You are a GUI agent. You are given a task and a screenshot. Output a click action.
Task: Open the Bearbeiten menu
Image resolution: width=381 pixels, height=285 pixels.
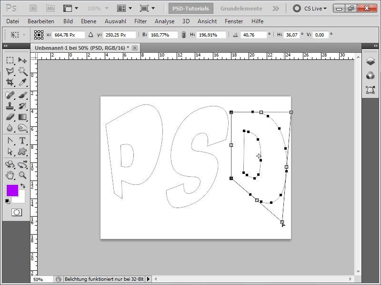coord(41,21)
